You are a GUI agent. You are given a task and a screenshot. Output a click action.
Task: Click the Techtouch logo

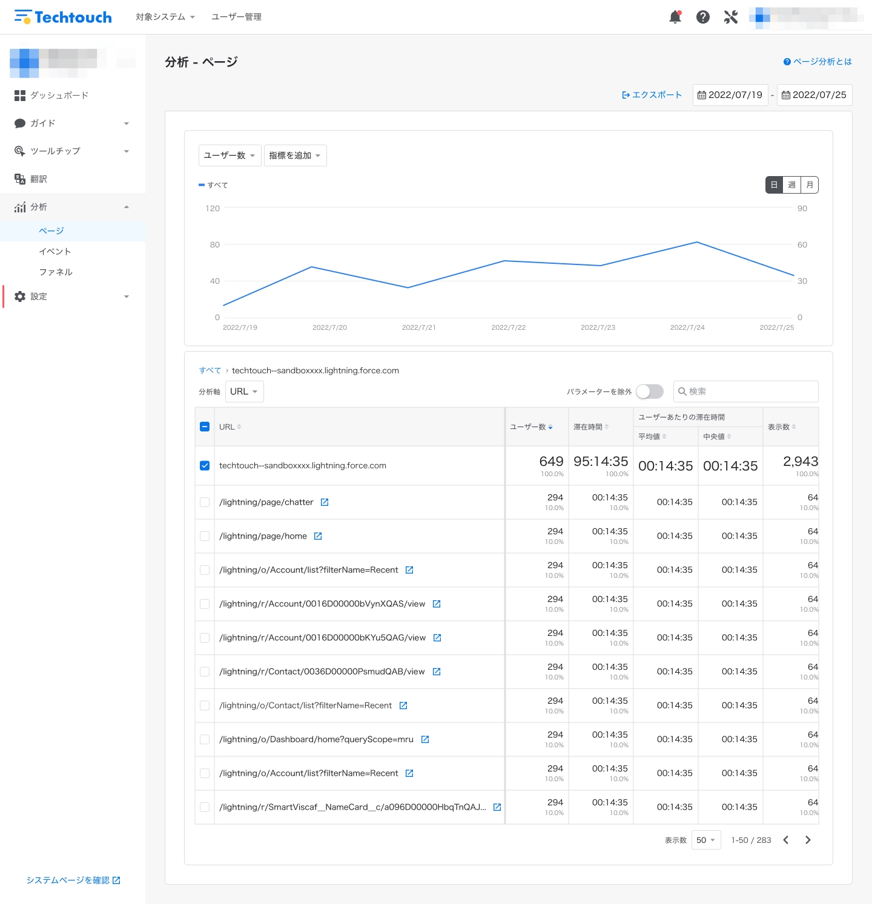tap(63, 17)
